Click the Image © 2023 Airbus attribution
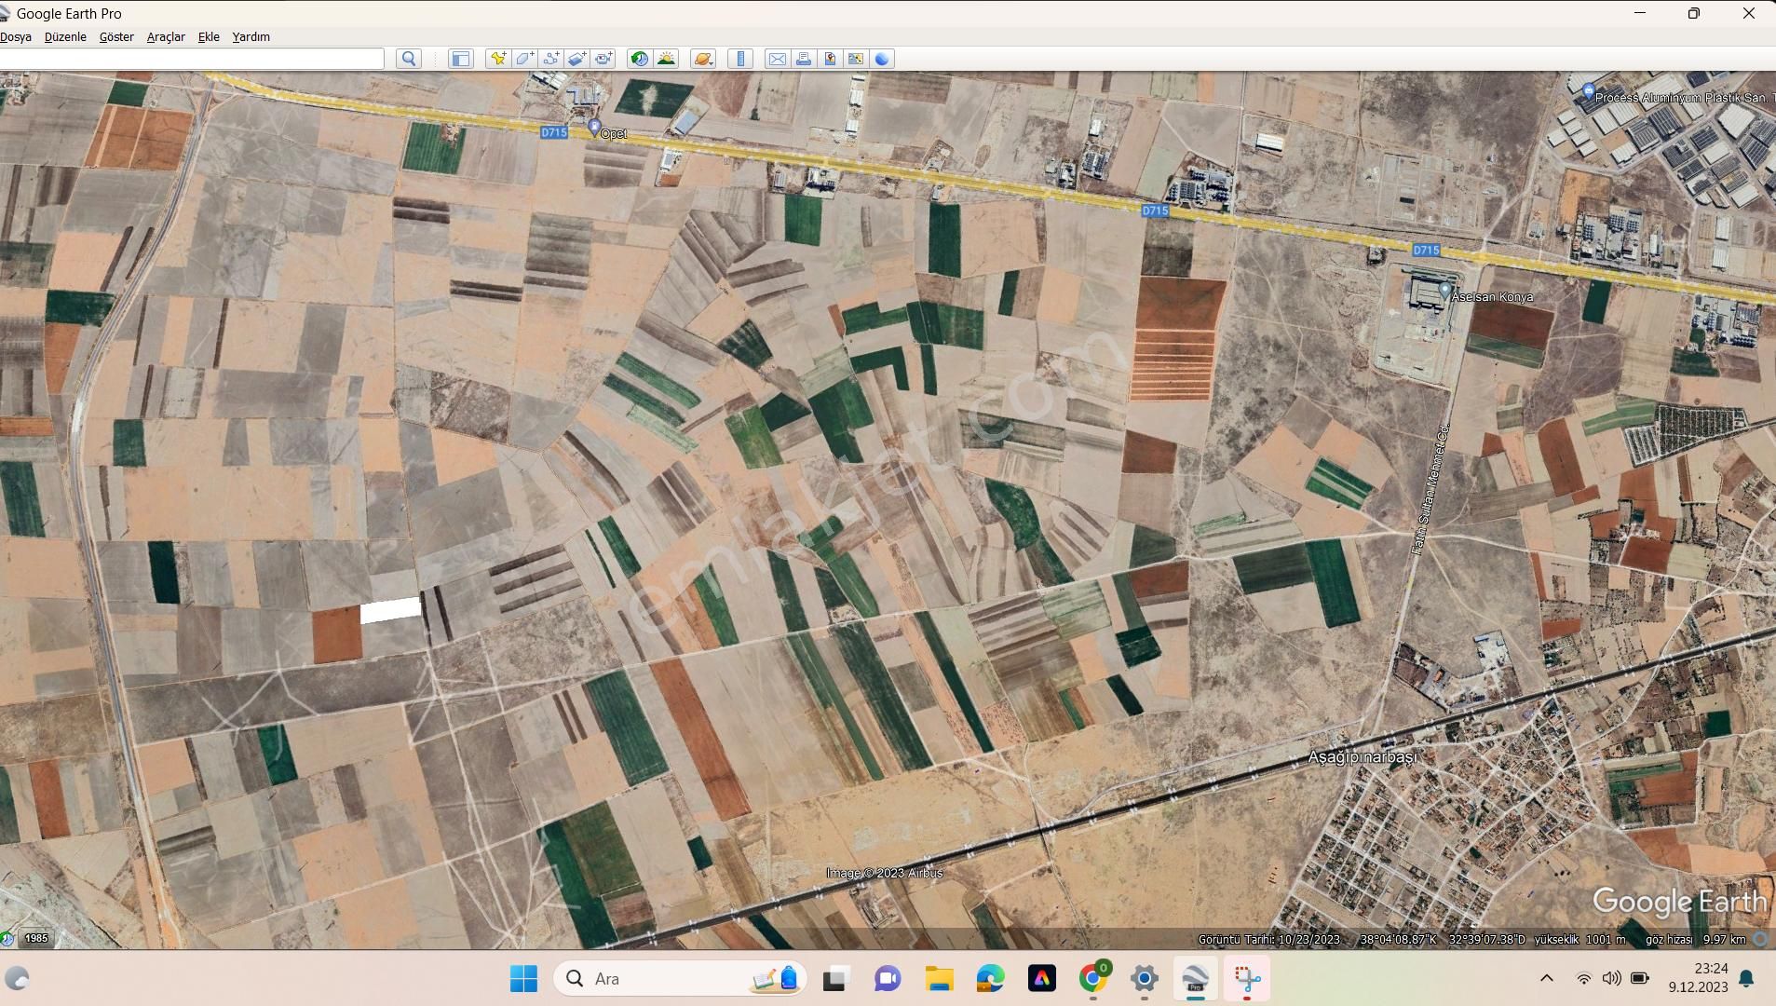The height and width of the screenshot is (1006, 1776). click(x=885, y=873)
